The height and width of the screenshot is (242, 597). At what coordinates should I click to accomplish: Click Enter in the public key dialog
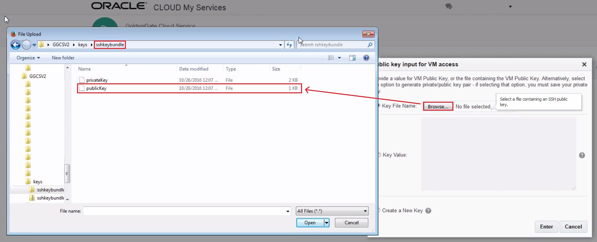[x=546, y=227]
